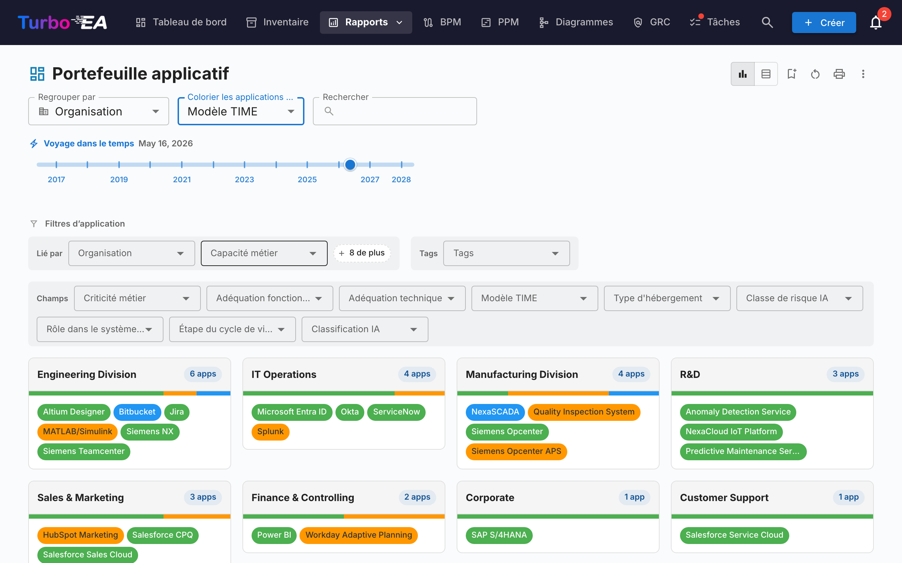Print the portfolio report
The height and width of the screenshot is (563, 902).
[839, 74]
